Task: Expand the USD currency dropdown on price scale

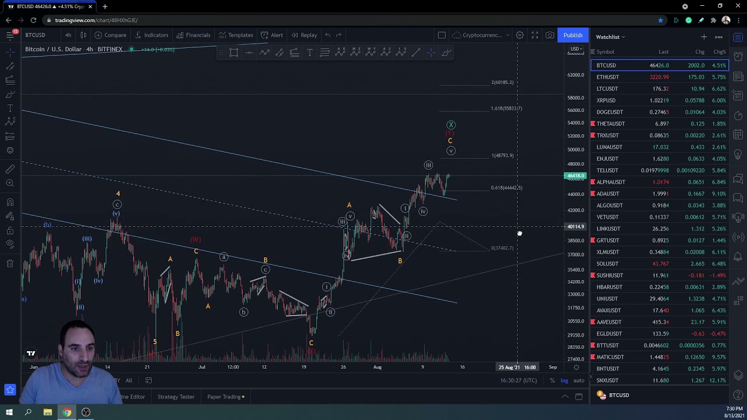Action: pos(575,49)
